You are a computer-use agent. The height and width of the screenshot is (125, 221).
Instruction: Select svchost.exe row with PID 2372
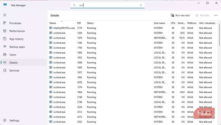[x=133, y=117]
